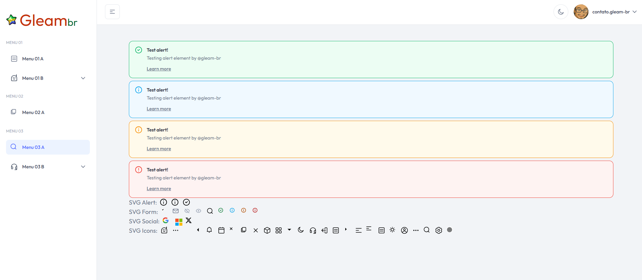The width and height of the screenshot is (642, 280).
Task: Select Menu 02 A in the sidebar
Action: [33, 112]
